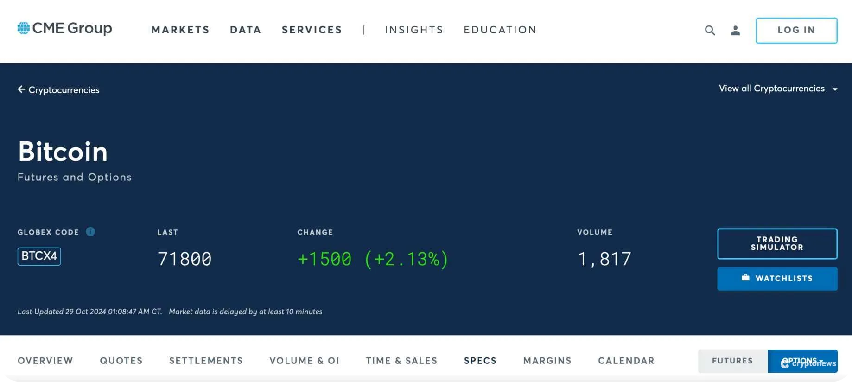Select the Options toggle
852x382 pixels.
802,361
